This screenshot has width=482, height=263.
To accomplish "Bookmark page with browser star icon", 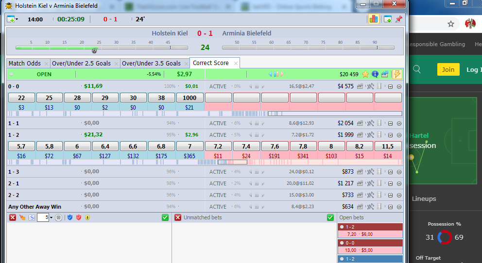I will click(450, 24).
